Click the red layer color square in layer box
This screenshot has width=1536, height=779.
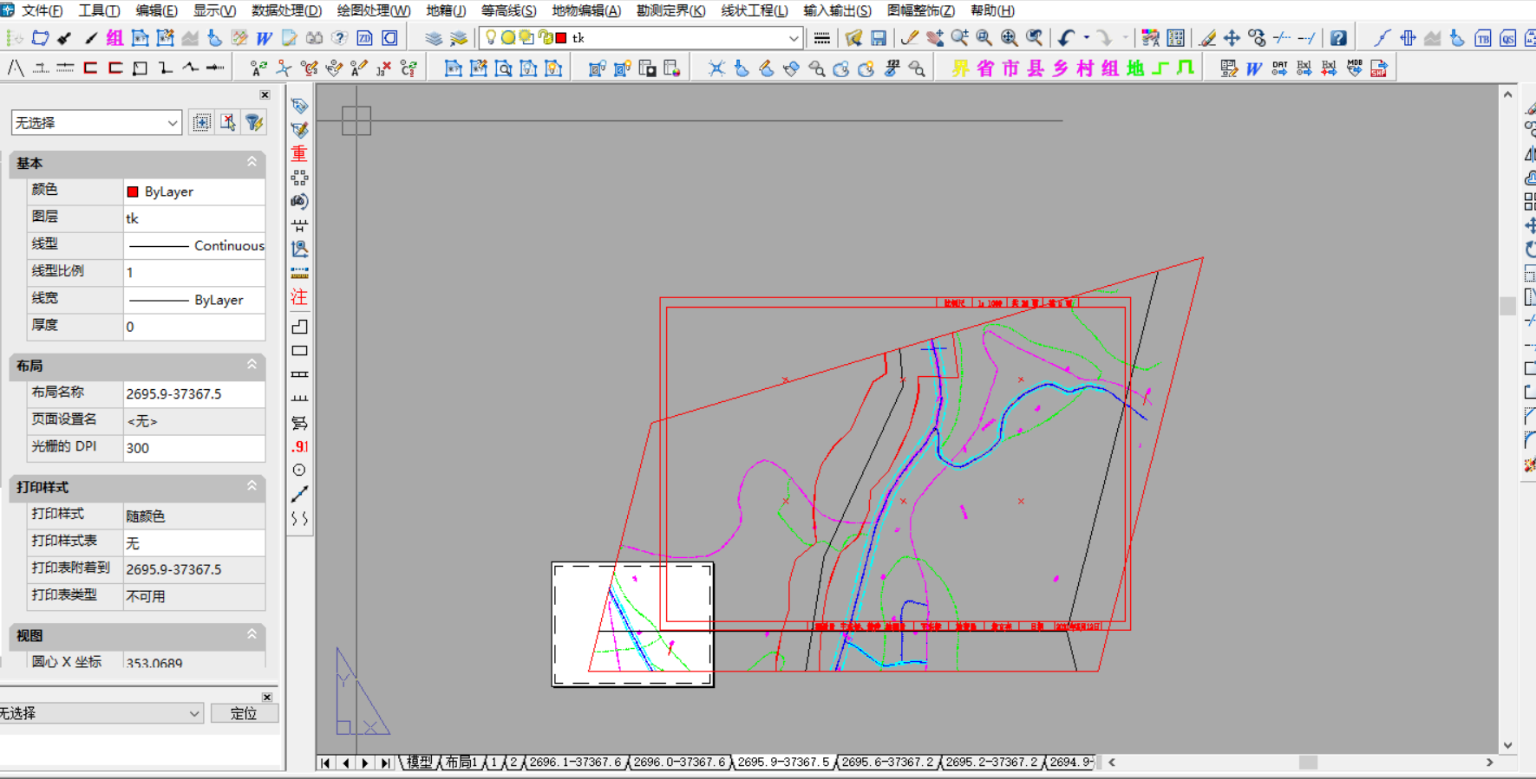[561, 38]
